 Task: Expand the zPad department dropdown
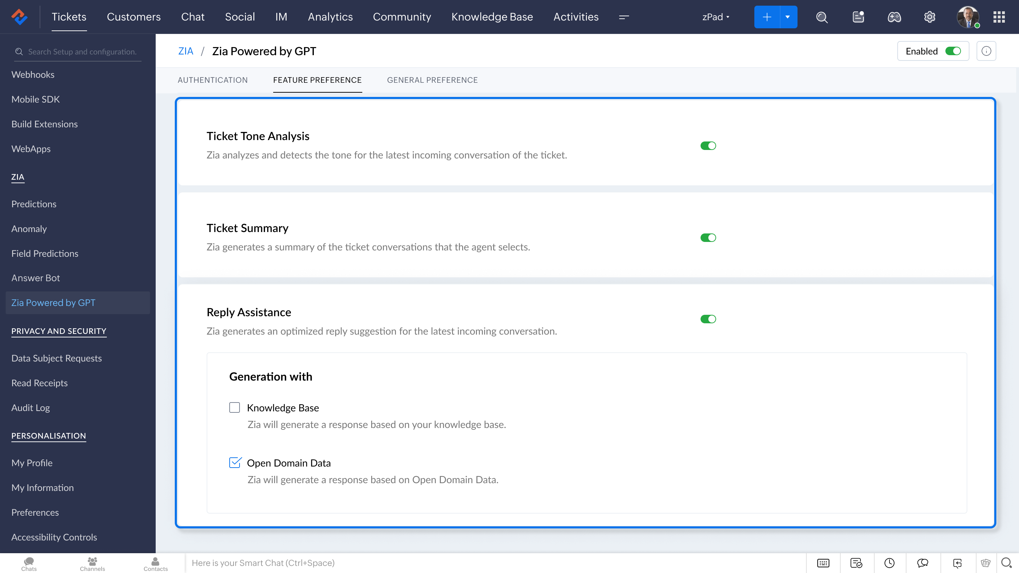click(x=715, y=17)
